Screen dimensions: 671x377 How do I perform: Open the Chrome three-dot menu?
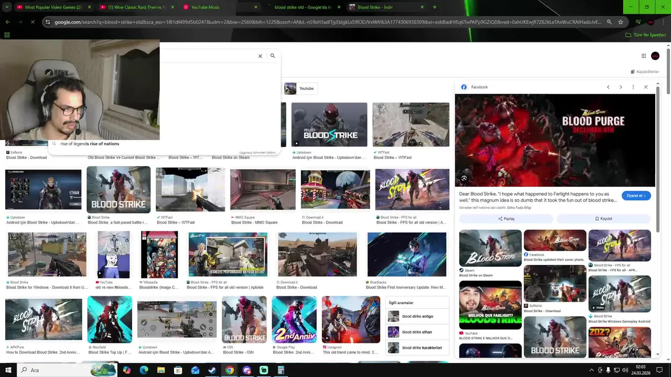pos(663,22)
